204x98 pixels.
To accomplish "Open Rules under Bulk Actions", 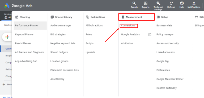I will point(89,34).
